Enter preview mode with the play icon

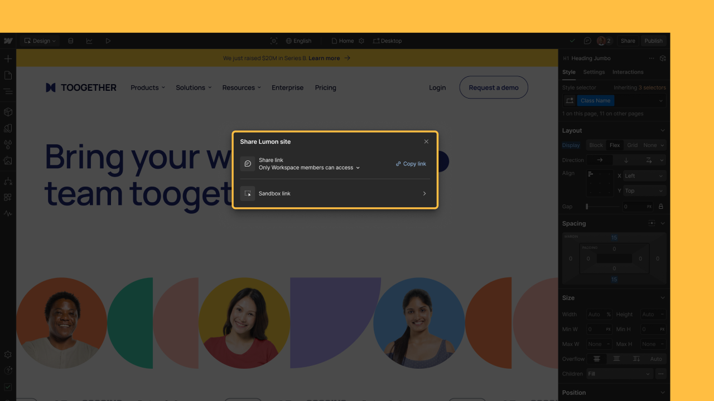pos(108,40)
